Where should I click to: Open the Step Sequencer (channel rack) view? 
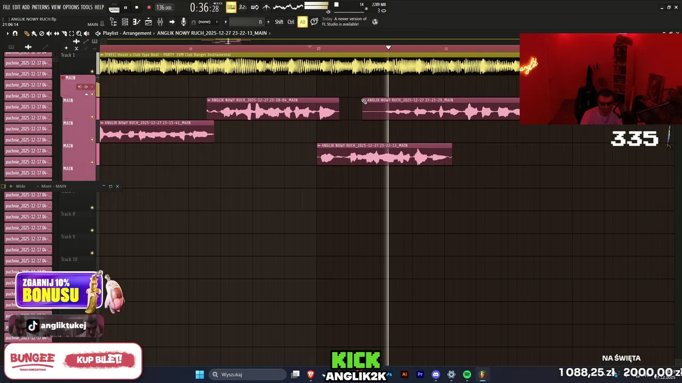tap(125, 22)
